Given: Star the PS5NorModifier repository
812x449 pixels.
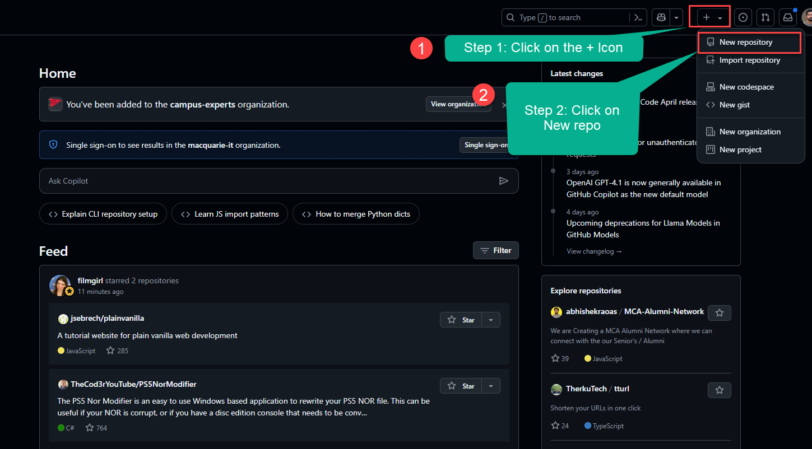Looking at the screenshot, I should (462, 386).
